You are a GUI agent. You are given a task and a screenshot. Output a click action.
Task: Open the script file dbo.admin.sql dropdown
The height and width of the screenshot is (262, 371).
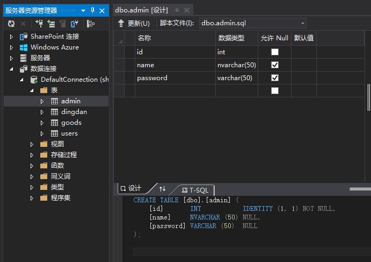coord(303,24)
